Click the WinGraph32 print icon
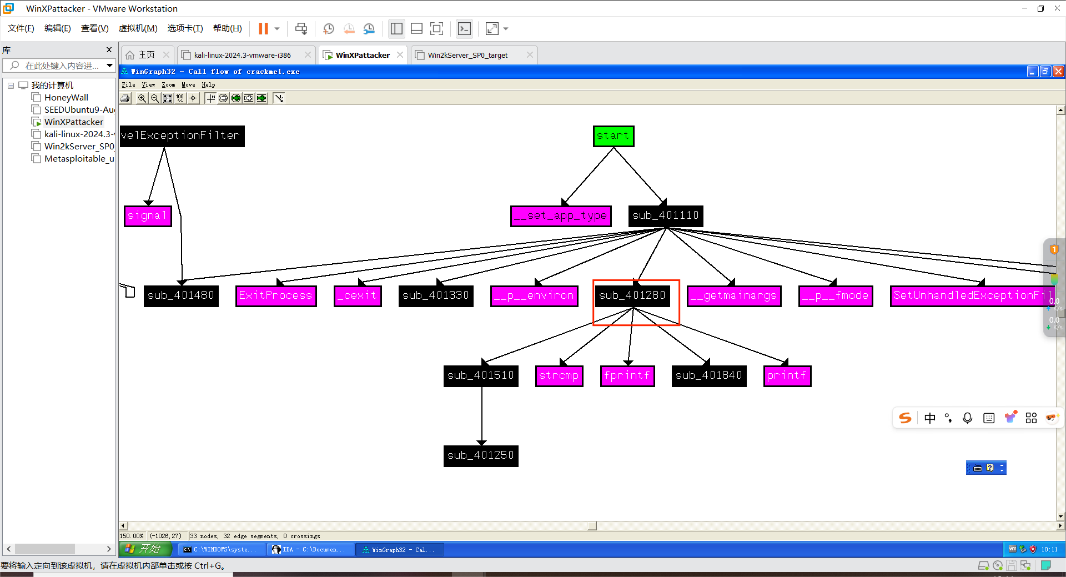Screen dimensions: 1066x577 125,98
